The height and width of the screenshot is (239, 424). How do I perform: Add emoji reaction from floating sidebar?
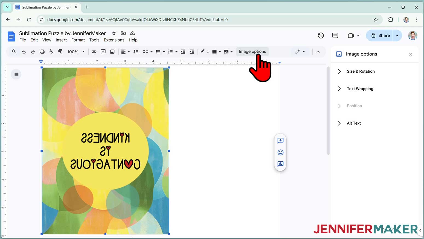[x=280, y=152]
